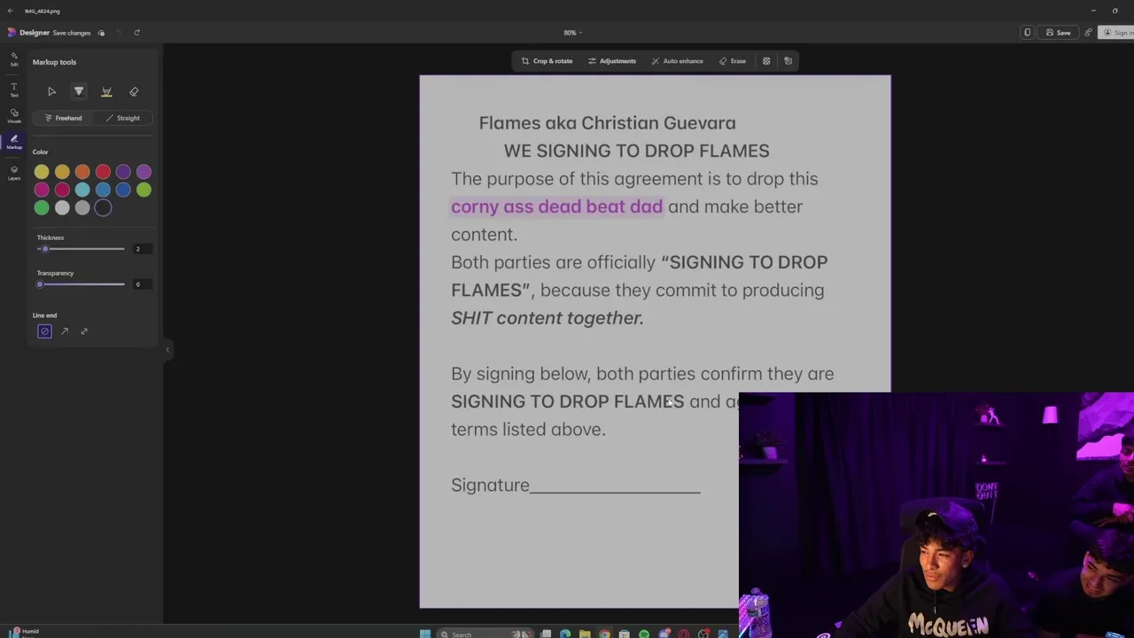
Task: Select the Markup sidebar tab
Action: 14,142
